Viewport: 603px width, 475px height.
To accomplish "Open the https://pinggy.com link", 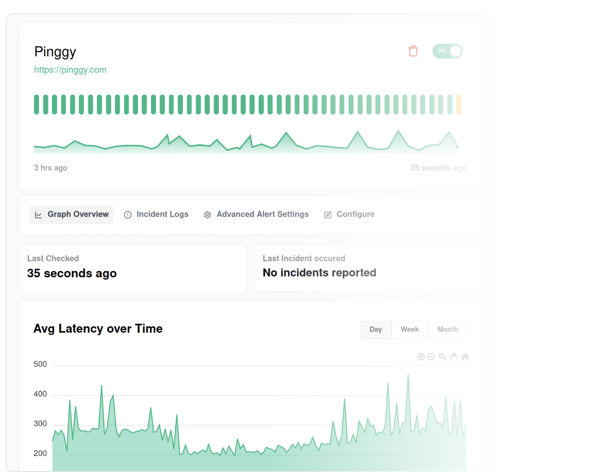I will [70, 70].
